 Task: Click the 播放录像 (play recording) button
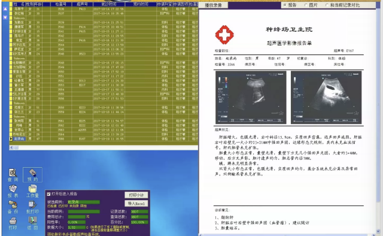coord(214,5)
